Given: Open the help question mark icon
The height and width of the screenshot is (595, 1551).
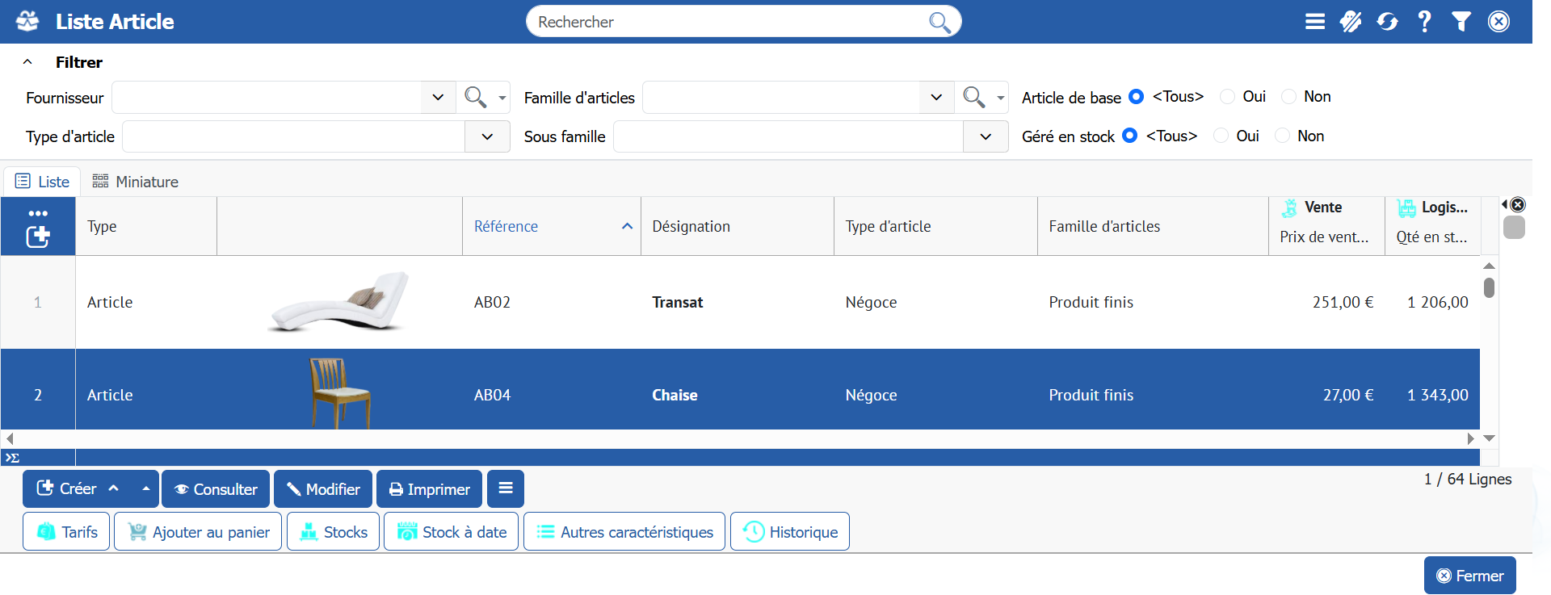Looking at the screenshot, I should tap(1424, 22).
